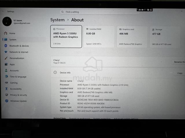Click the Find a setting search box
The image size is (185, 138).
(x=99, y=12)
